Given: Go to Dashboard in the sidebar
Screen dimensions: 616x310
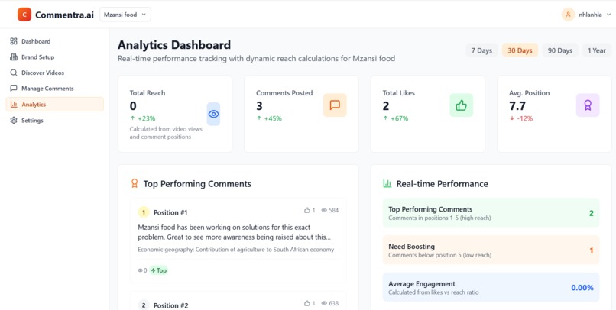Looking at the screenshot, I should pyautogui.click(x=54, y=41).
